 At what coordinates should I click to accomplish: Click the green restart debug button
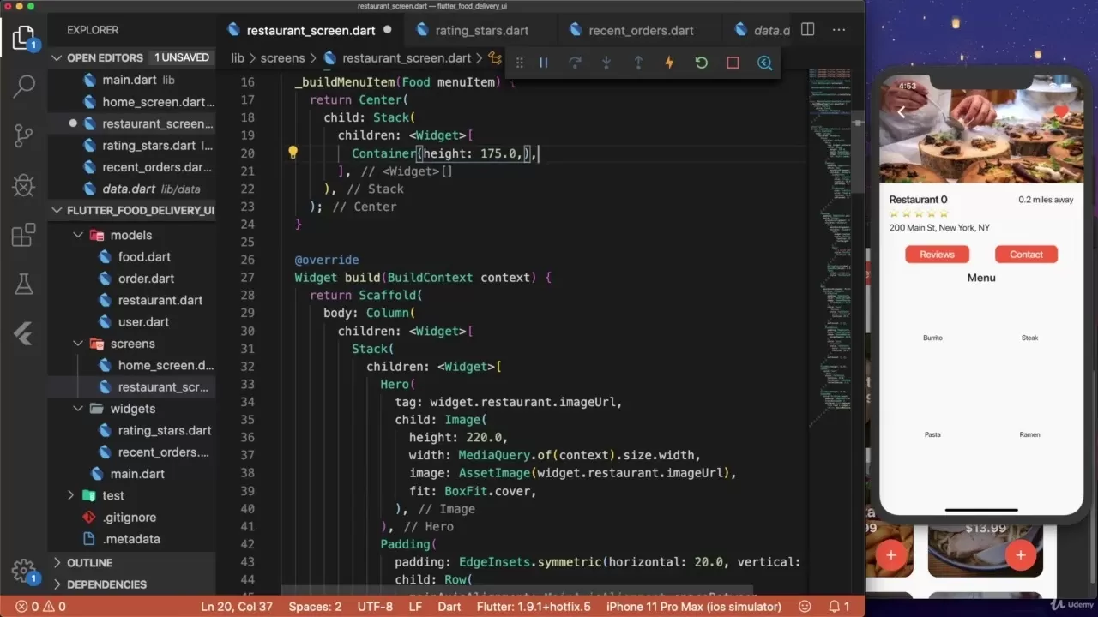[701, 63]
